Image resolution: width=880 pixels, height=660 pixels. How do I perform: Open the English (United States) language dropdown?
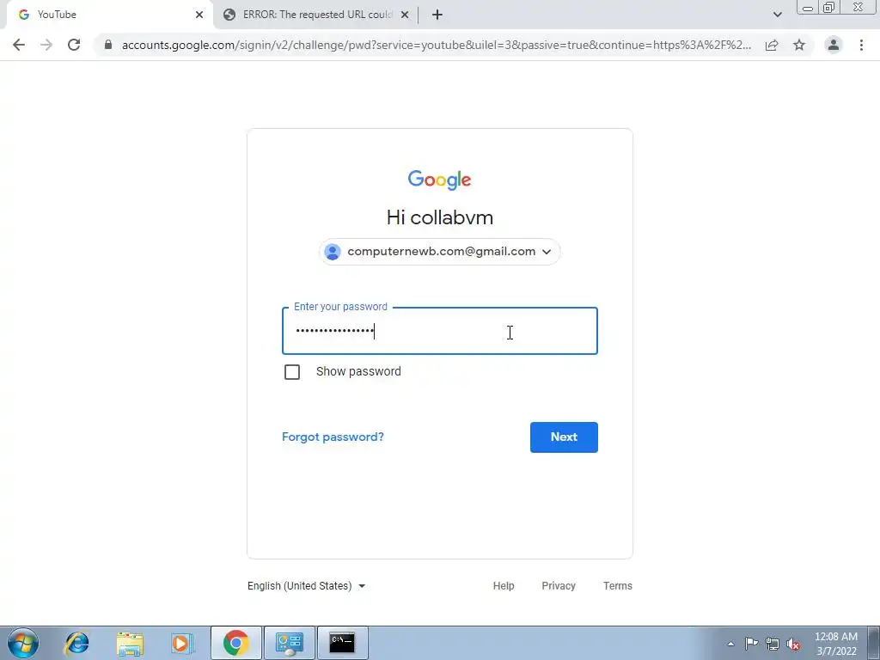307,586
